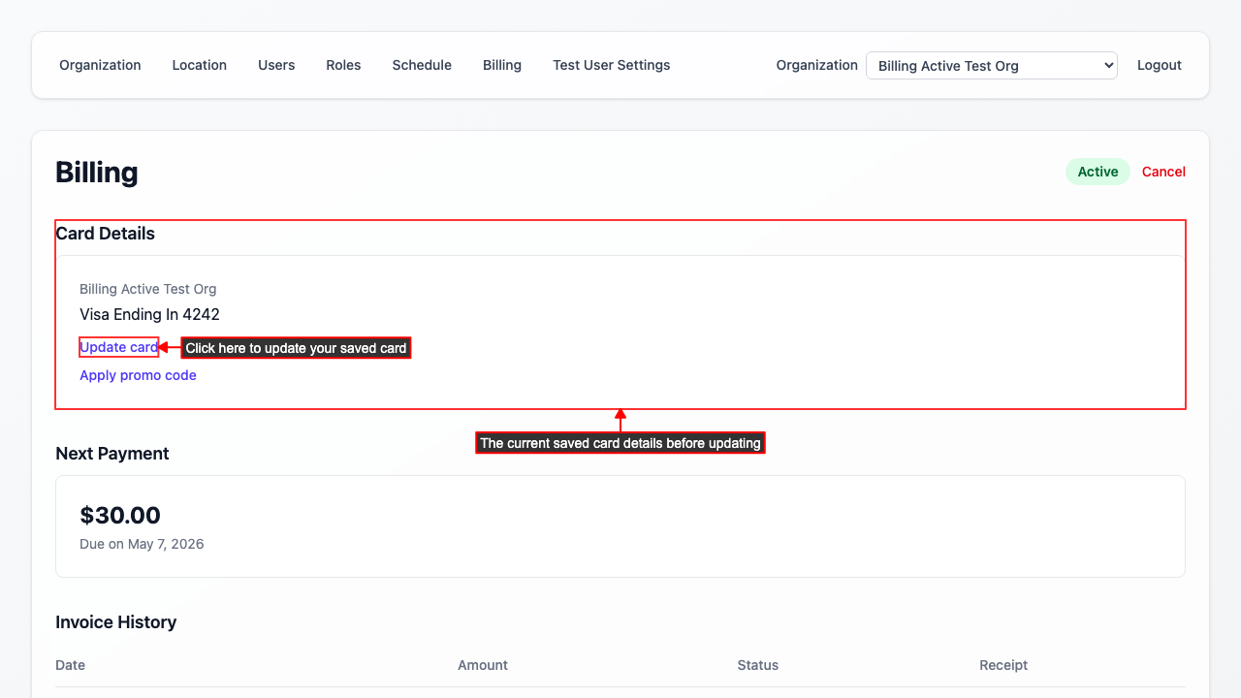Click the 'Due on May 7, 2026' text
This screenshot has width=1241, height=698.
point(142,544)
